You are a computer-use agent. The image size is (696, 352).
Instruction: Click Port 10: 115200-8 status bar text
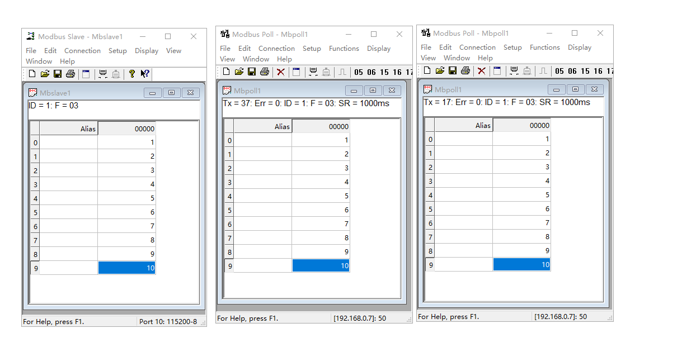click(168, 322)
